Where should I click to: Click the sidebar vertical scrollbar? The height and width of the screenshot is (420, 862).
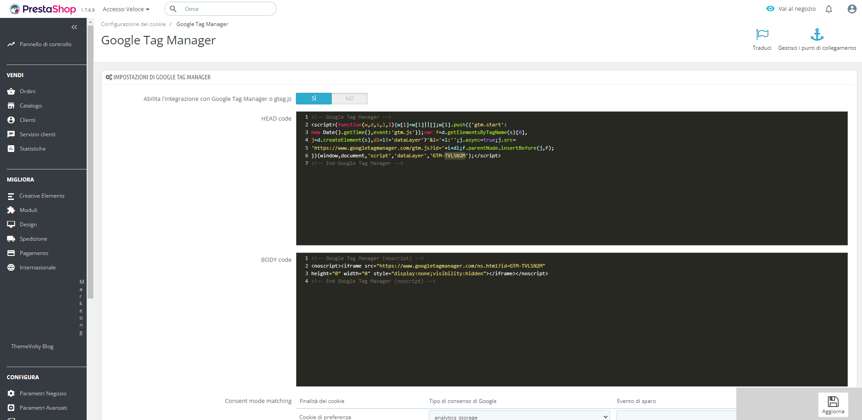90,161
